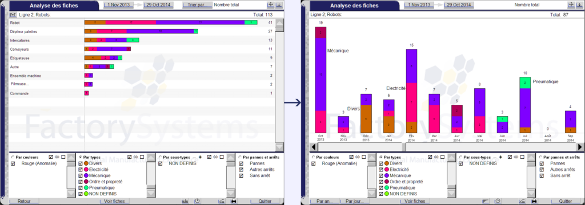Click the download arrow icon in left header
The height and width of the screenshot is (205, 585).
[x=279, y=5]
